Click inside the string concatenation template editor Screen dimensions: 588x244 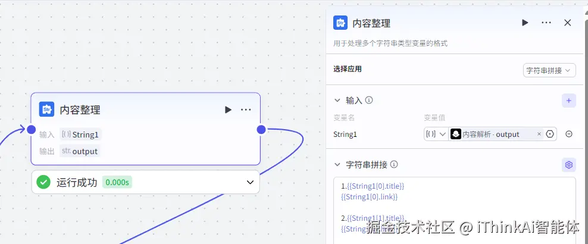[455, 211]
